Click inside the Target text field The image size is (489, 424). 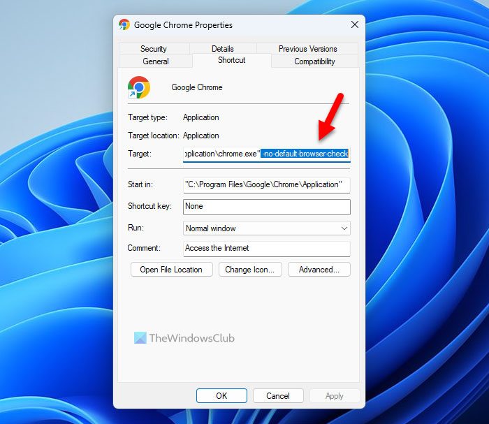pos(267,154)
